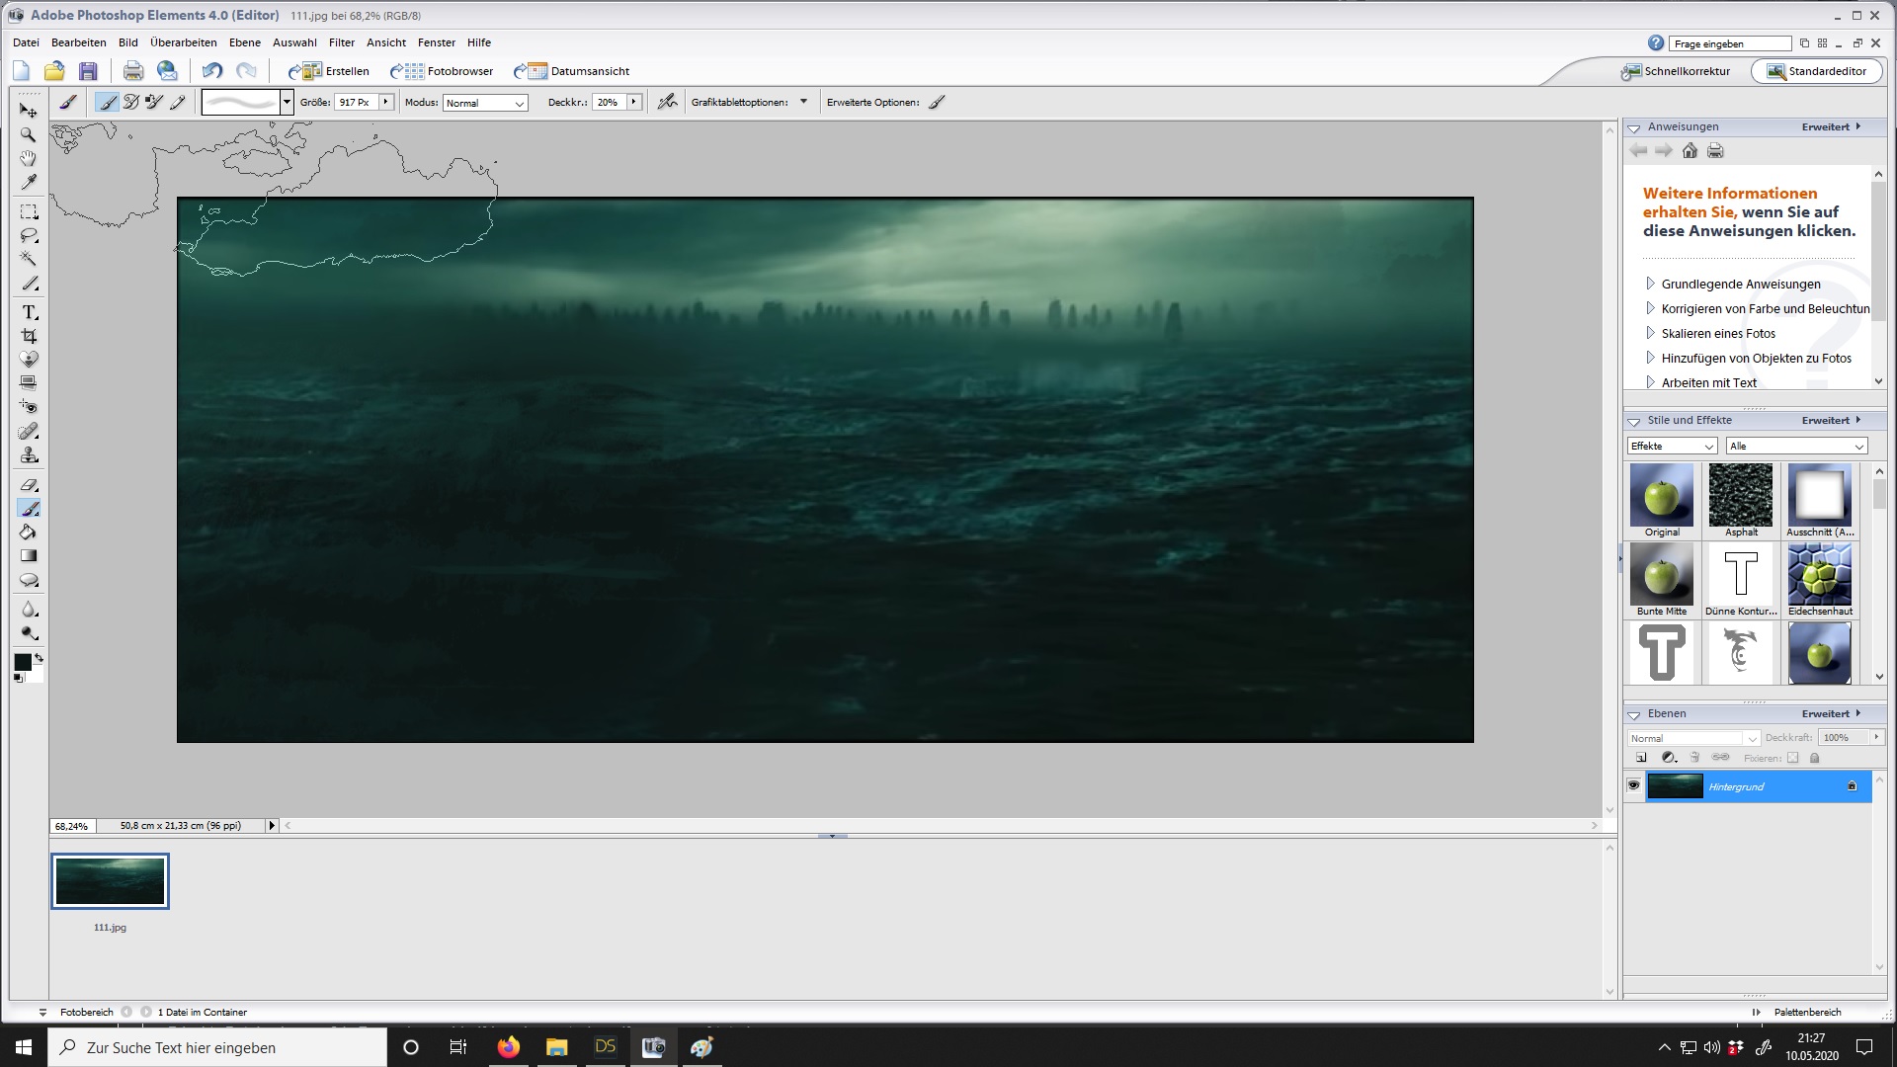Toggle the airbrush option in options bar
The image size is (1897, 1067).
(x=667, y=102)
